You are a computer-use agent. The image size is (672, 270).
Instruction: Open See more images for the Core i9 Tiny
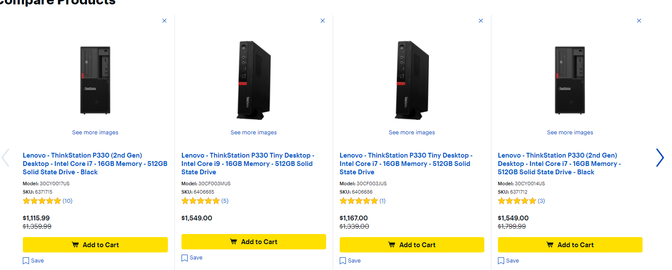pos(254,133)
